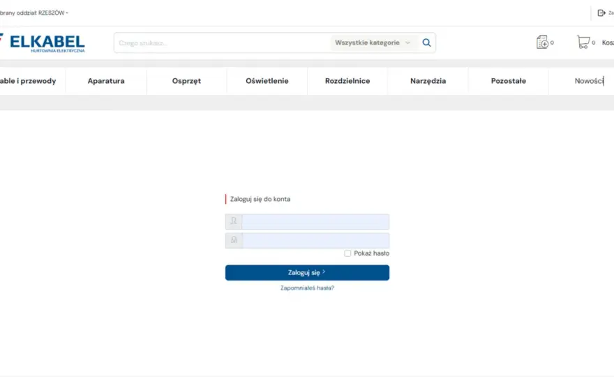The width and height of the screenshot is (614, 377).
Task: Open the Wszystkie kategorie dropdown
Action: click(373, 43)
